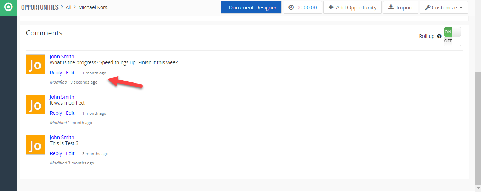
Task: Click the Import button
Action: [x=401, y=7]
